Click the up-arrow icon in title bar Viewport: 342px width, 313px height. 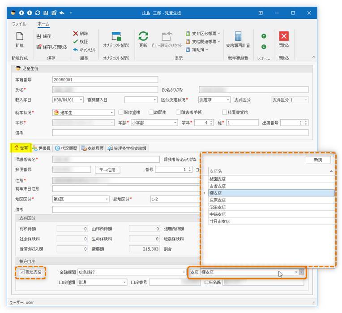(21, 13)
